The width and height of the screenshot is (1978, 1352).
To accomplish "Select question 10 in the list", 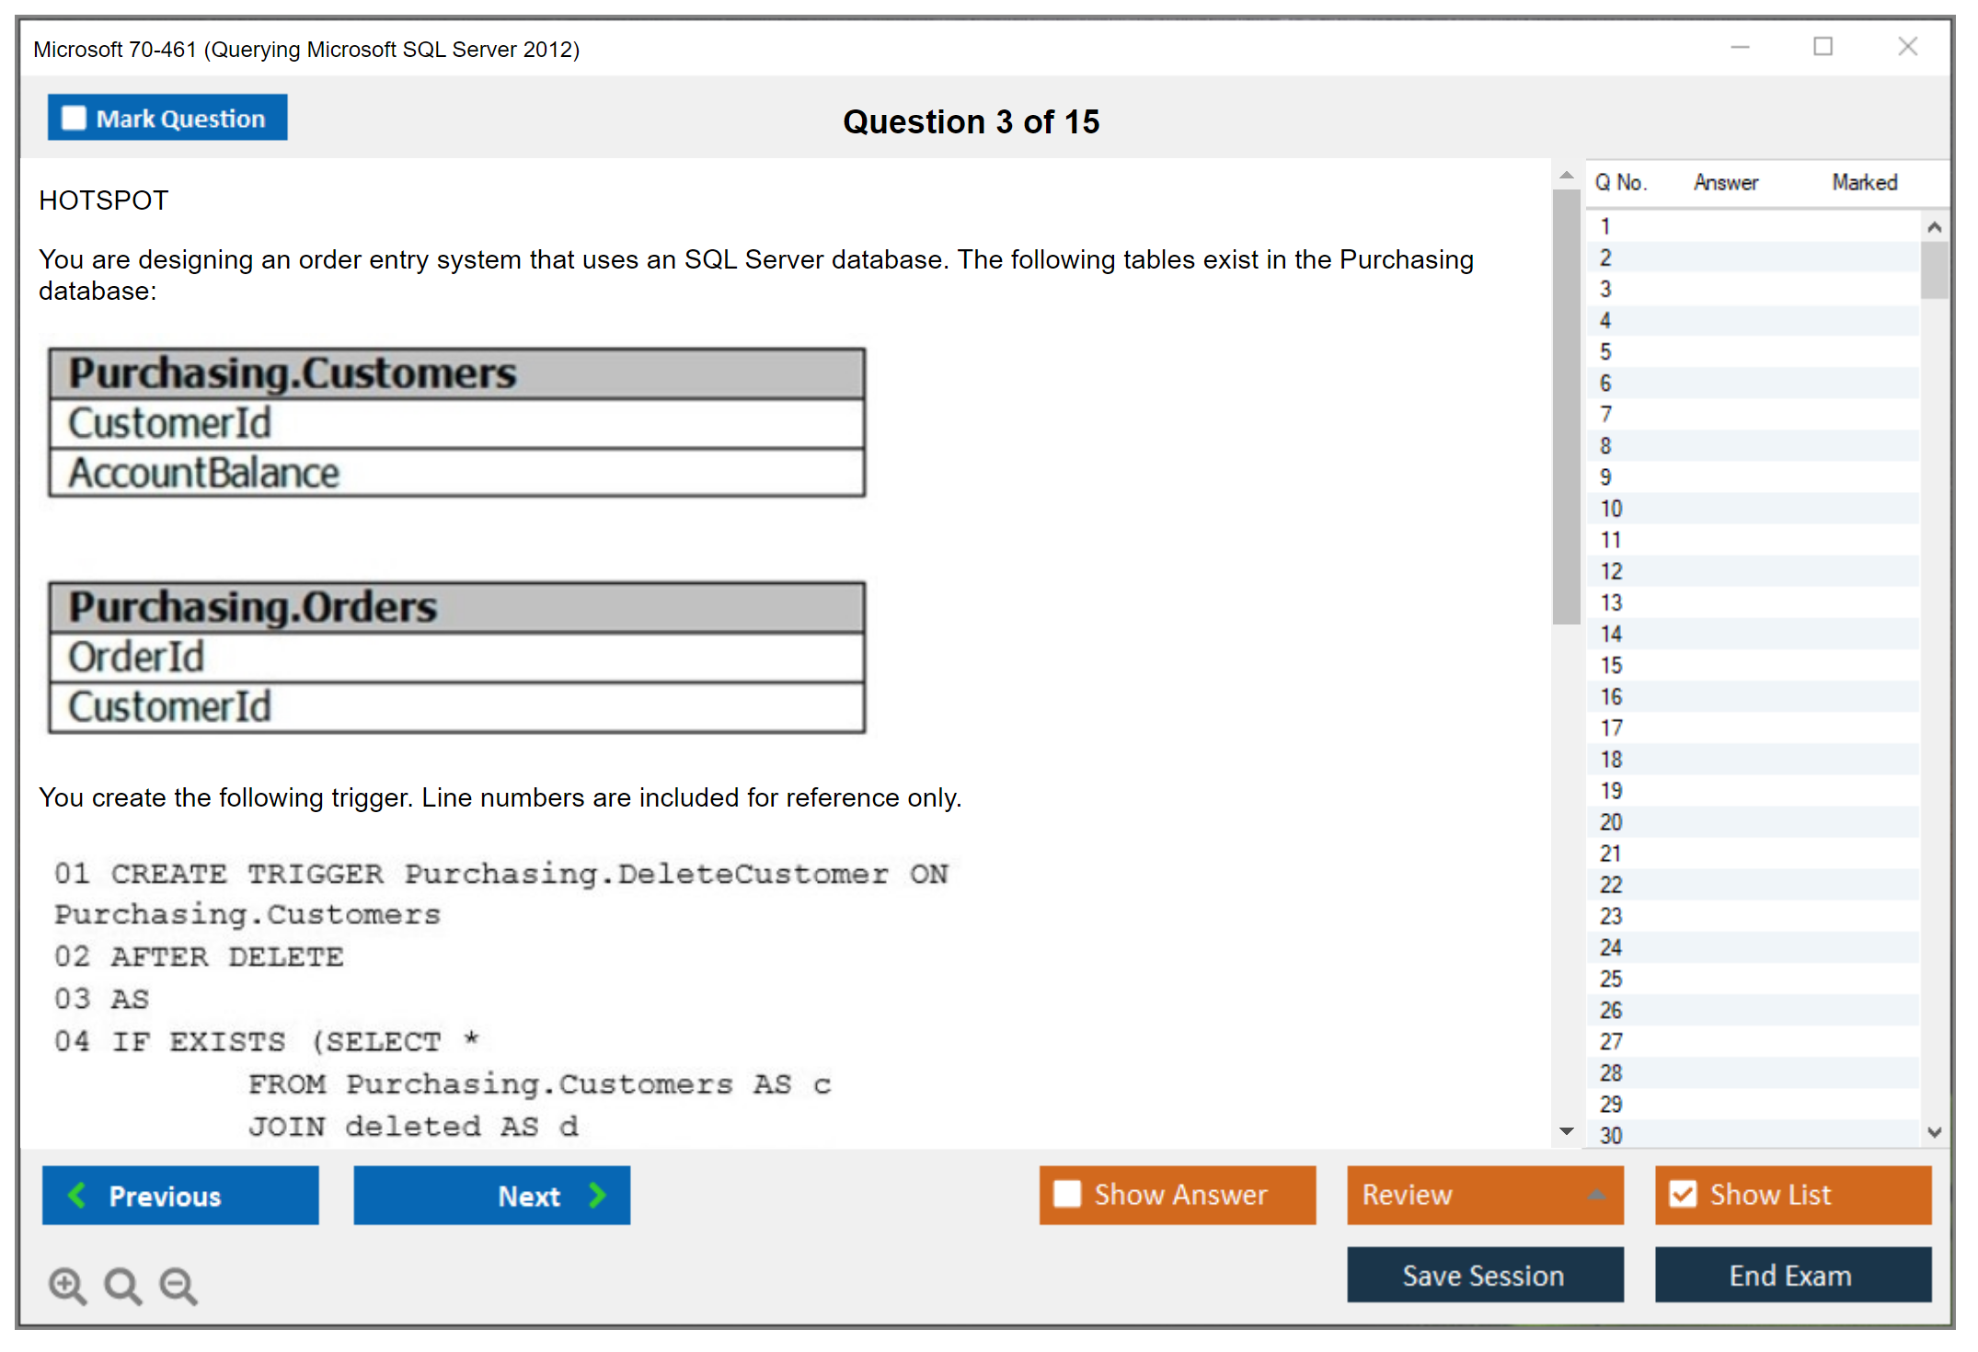I will 1611,509.
